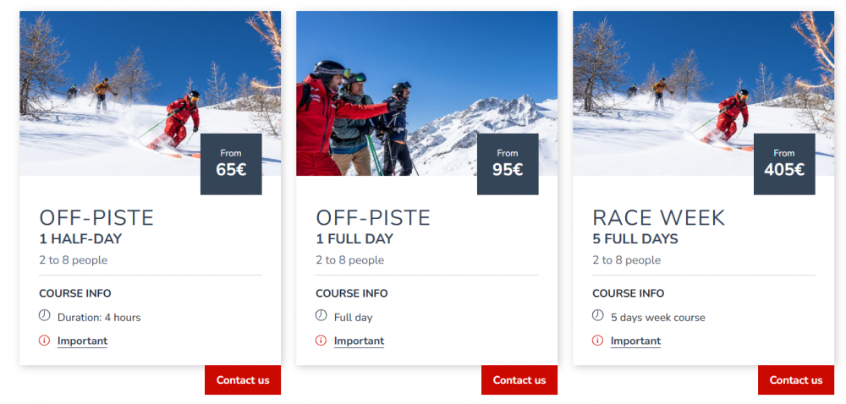Viewport: 846px width, 404px height.
Task: Click red info icon on Off-Piste half-day card
Action: coord(45,341)
